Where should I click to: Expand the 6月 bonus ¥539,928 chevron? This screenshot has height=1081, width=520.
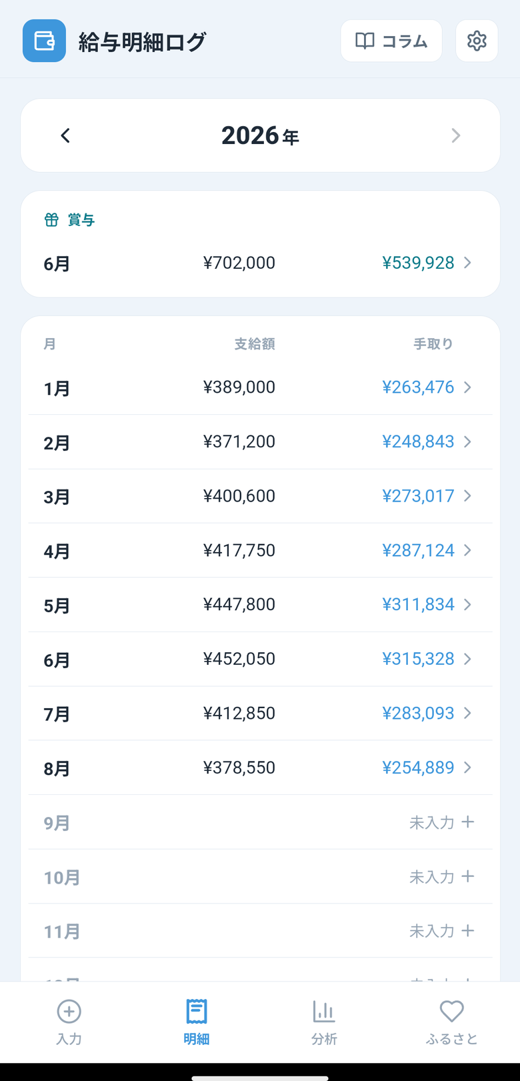(x=468, y=263)
